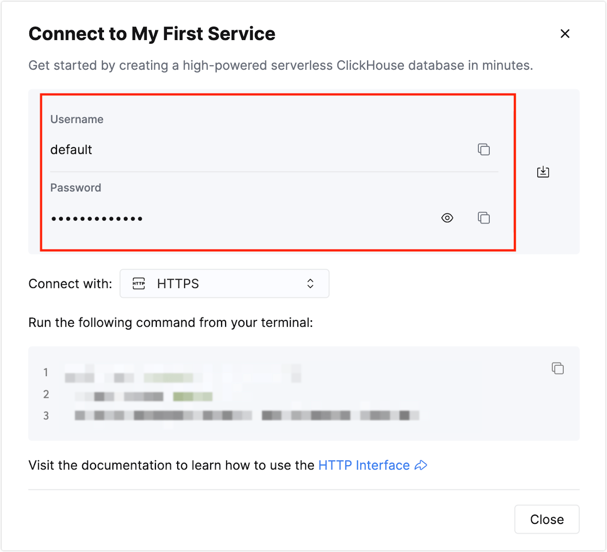This screenshot has width=607, height=552.
Task: Click the copy icon in the code block corner
Action: [557, 368]
